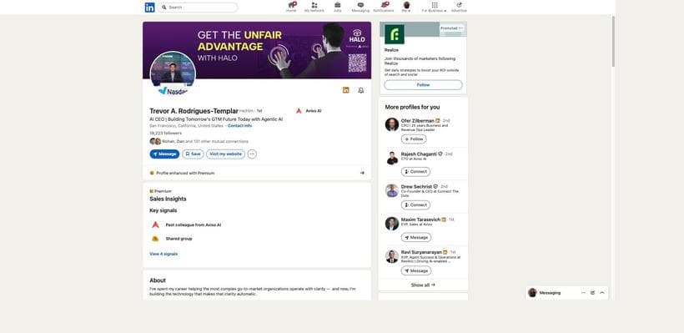Open the Home feed icon
Viewport: 684px width, 333px height.
291,7
